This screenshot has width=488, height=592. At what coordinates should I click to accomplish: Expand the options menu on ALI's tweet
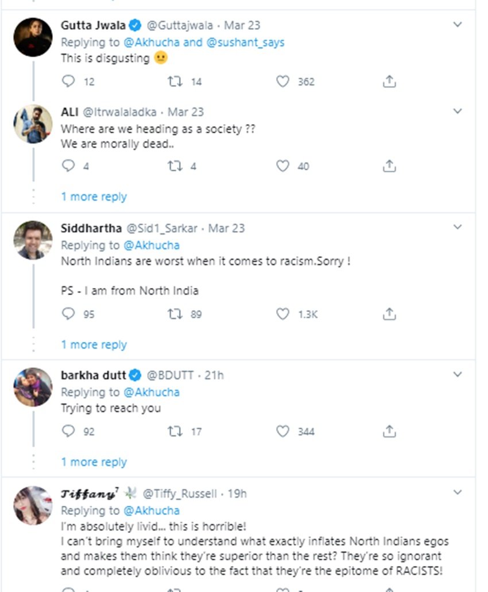[458, 112]
